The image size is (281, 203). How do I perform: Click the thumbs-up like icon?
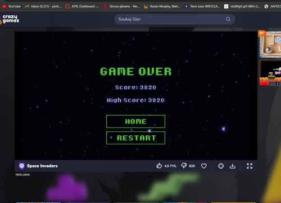tap(159, 166)
